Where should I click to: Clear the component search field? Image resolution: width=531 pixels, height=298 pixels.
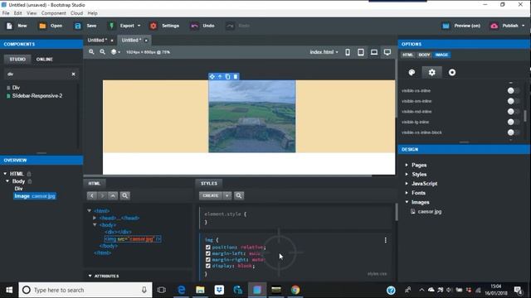tap(74, 74)
